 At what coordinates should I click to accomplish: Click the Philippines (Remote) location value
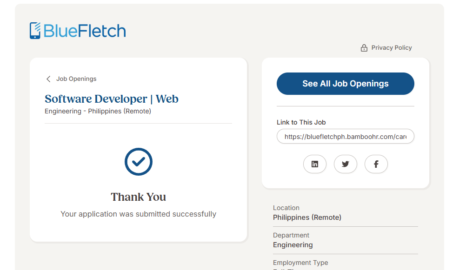[307, 217]
